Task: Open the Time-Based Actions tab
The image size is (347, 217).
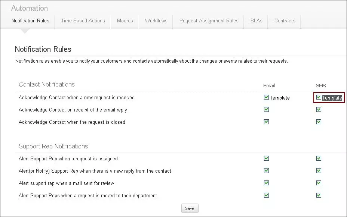Action: click(83, 21)
